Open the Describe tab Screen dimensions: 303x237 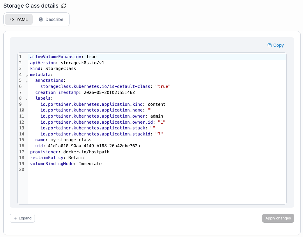point(51,19)
